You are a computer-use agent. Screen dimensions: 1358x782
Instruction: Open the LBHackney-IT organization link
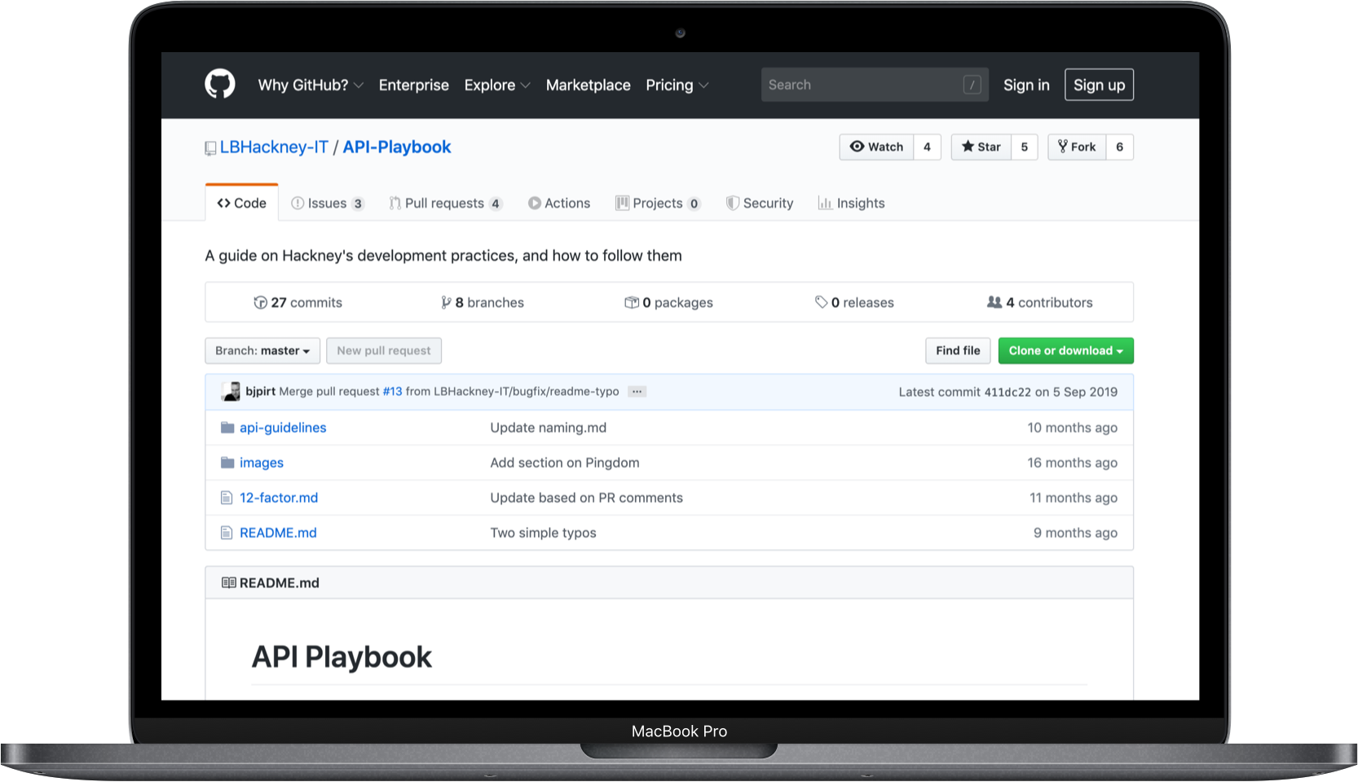(x=274, y=147)
